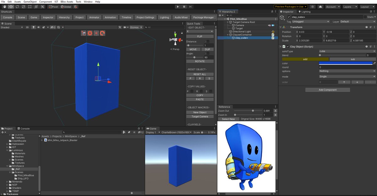Viewport: 377px width, 196px height.
Task: Open the Window menu
Action: click(x=88, y=1)
